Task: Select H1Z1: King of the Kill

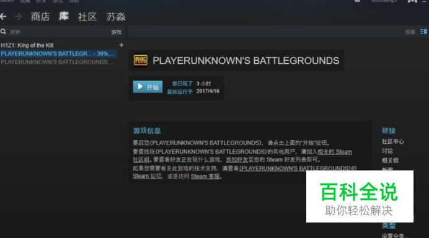Action: [27, 45]
